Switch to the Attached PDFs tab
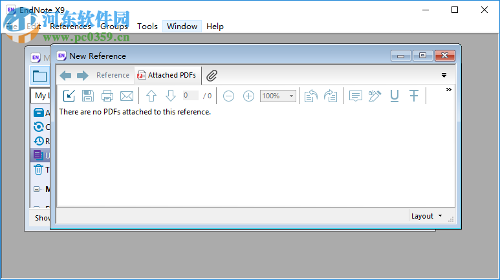The width and height of the screenshot is (500, 280). click(167, 75)
